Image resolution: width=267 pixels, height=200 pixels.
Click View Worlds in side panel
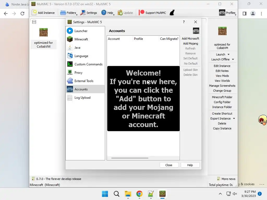coord(222,81)
